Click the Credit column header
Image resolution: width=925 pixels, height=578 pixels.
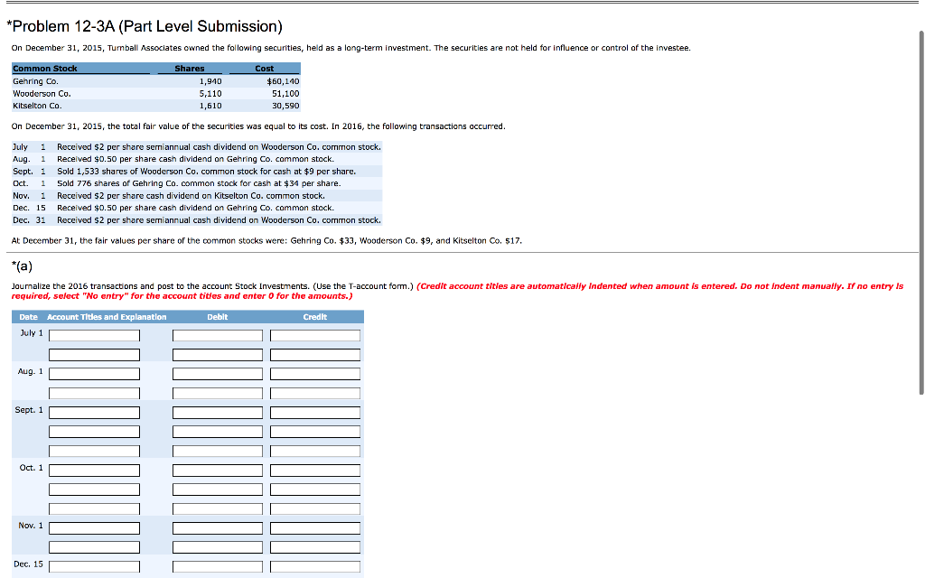314,316
